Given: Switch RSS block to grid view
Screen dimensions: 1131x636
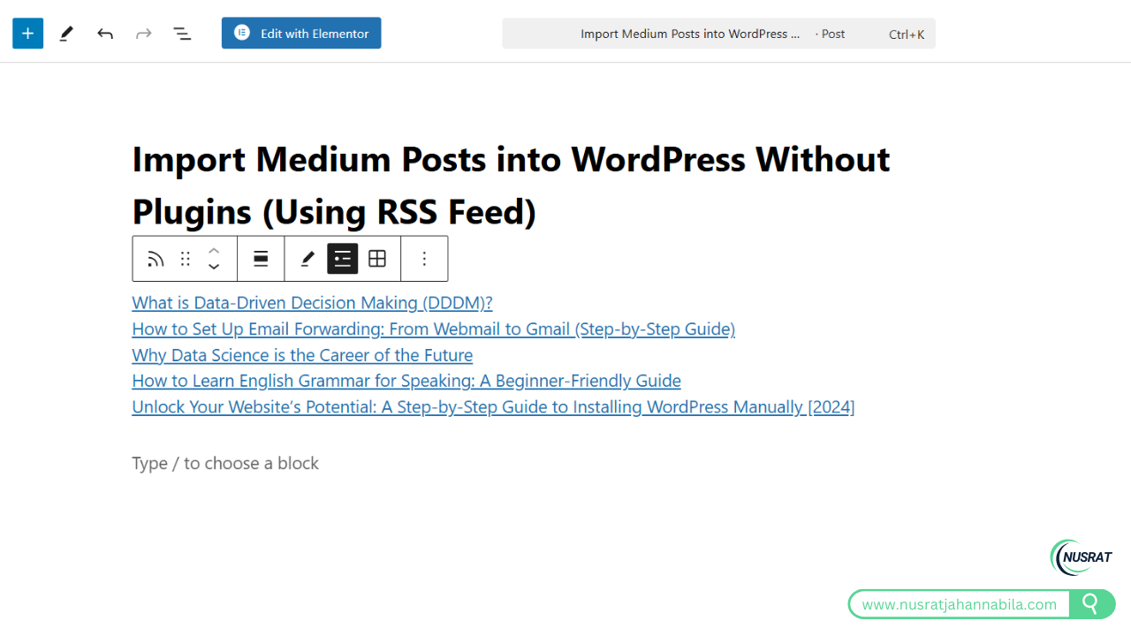Looking at the screenshot, I should pos(377,259).
